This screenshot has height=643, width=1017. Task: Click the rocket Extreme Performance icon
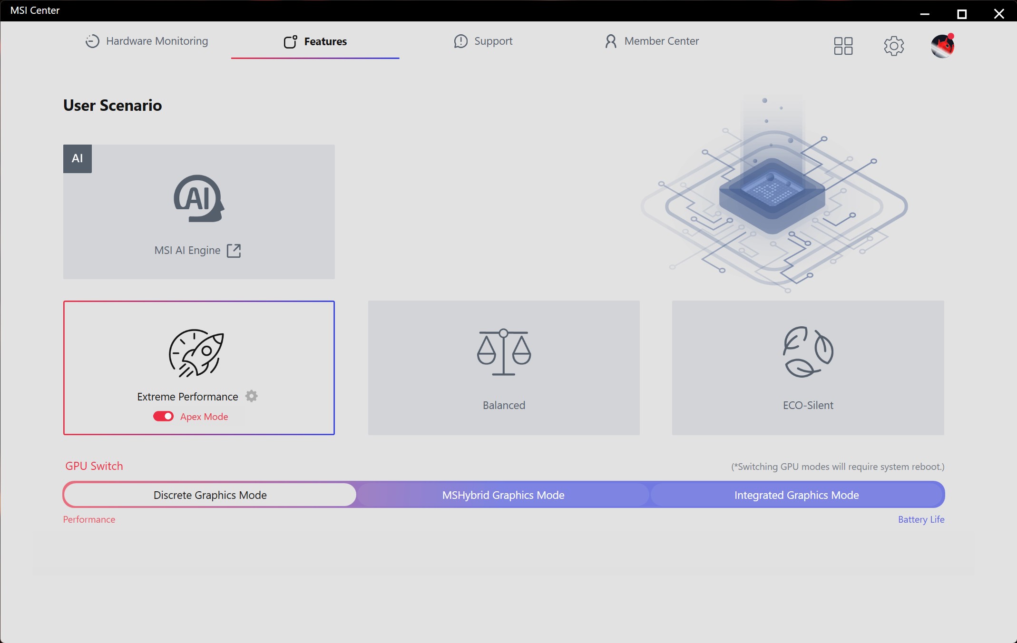click(x=196, y=353)
